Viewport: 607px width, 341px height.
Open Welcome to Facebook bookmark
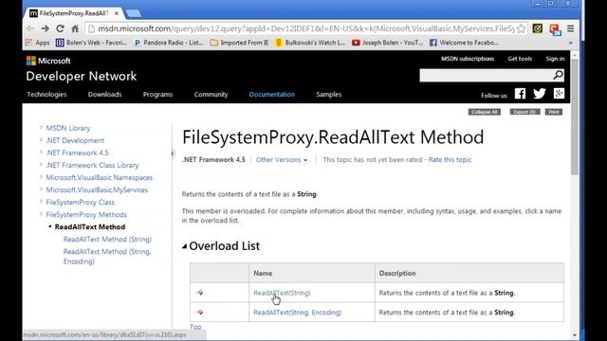[464, 43]
